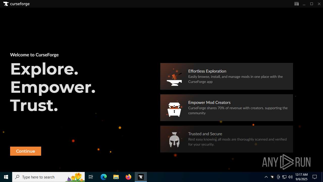Click the '70% of revenue with creators' description
323x182 pixels.
click(x=238, y=110)
